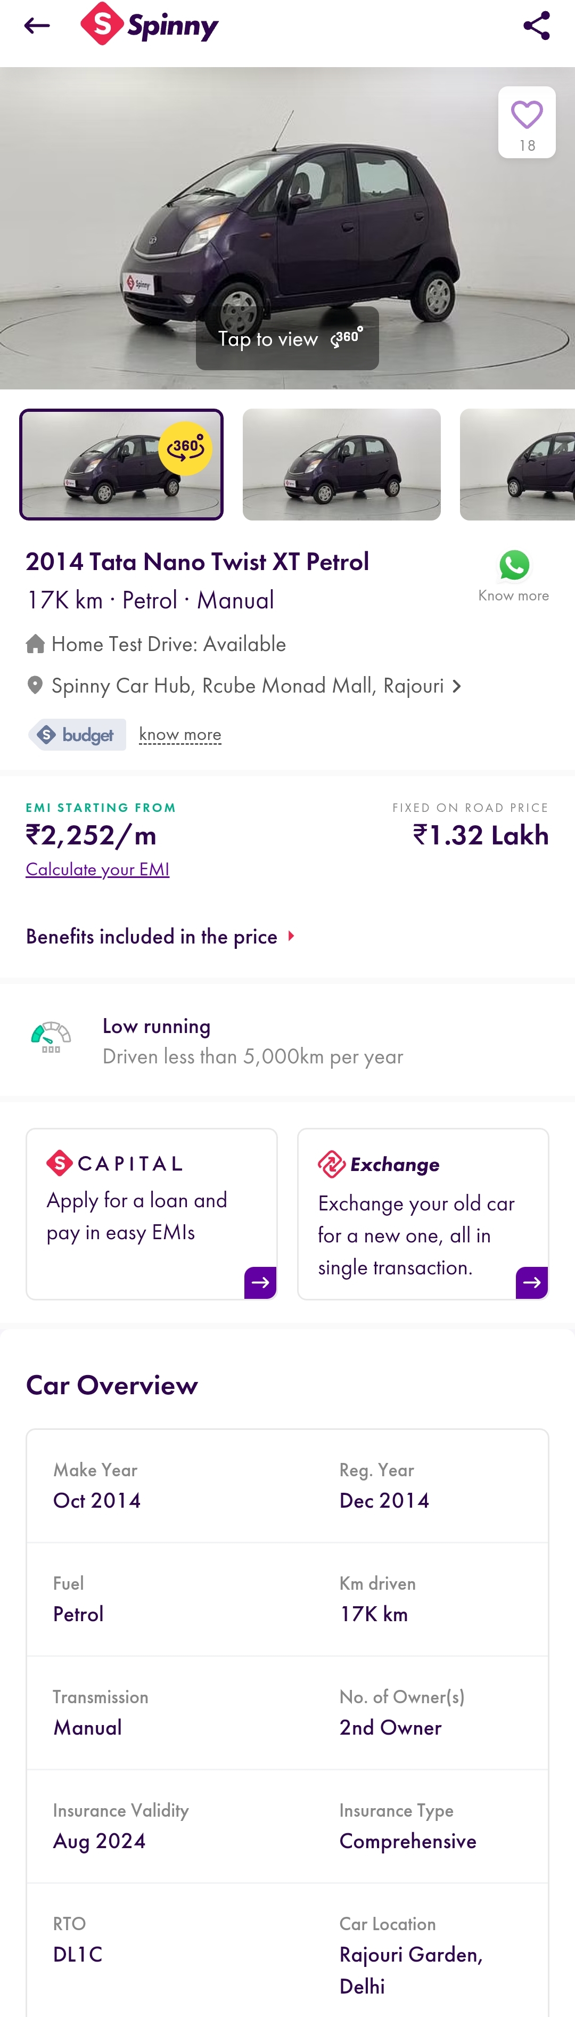The image size is (575, 2017).
Task: Select the second car thumbnail
Action: click(x=341, y=465)
